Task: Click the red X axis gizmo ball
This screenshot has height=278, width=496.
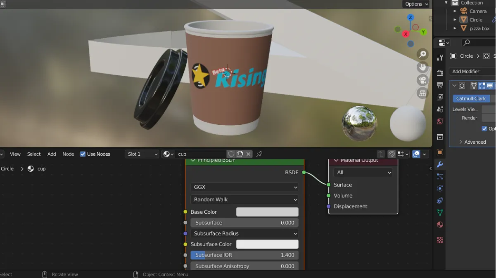Action: click(406, 34)
